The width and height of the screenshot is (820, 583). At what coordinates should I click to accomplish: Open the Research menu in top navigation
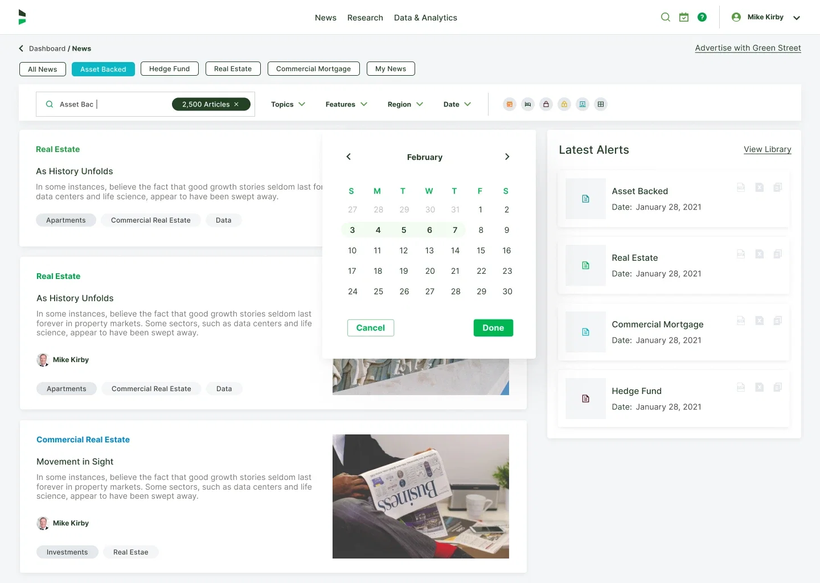[x=365, y=18]
